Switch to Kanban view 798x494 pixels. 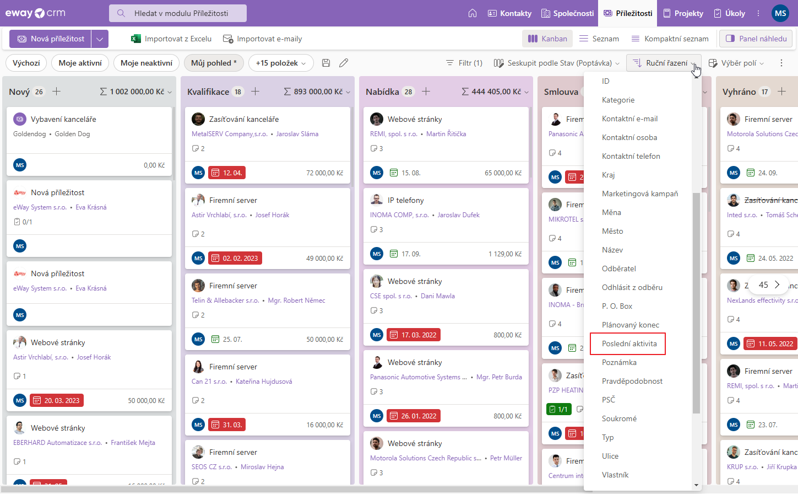pyautogui.click(x=547, y=39)
